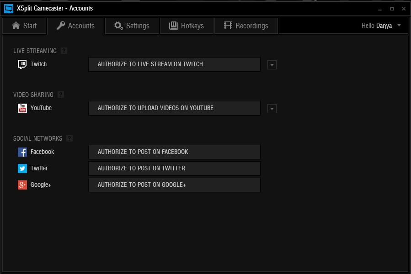411x274 pixels.
Task: Open the Recordings tab
Action: pyautogui.click(x=246, y=26)
